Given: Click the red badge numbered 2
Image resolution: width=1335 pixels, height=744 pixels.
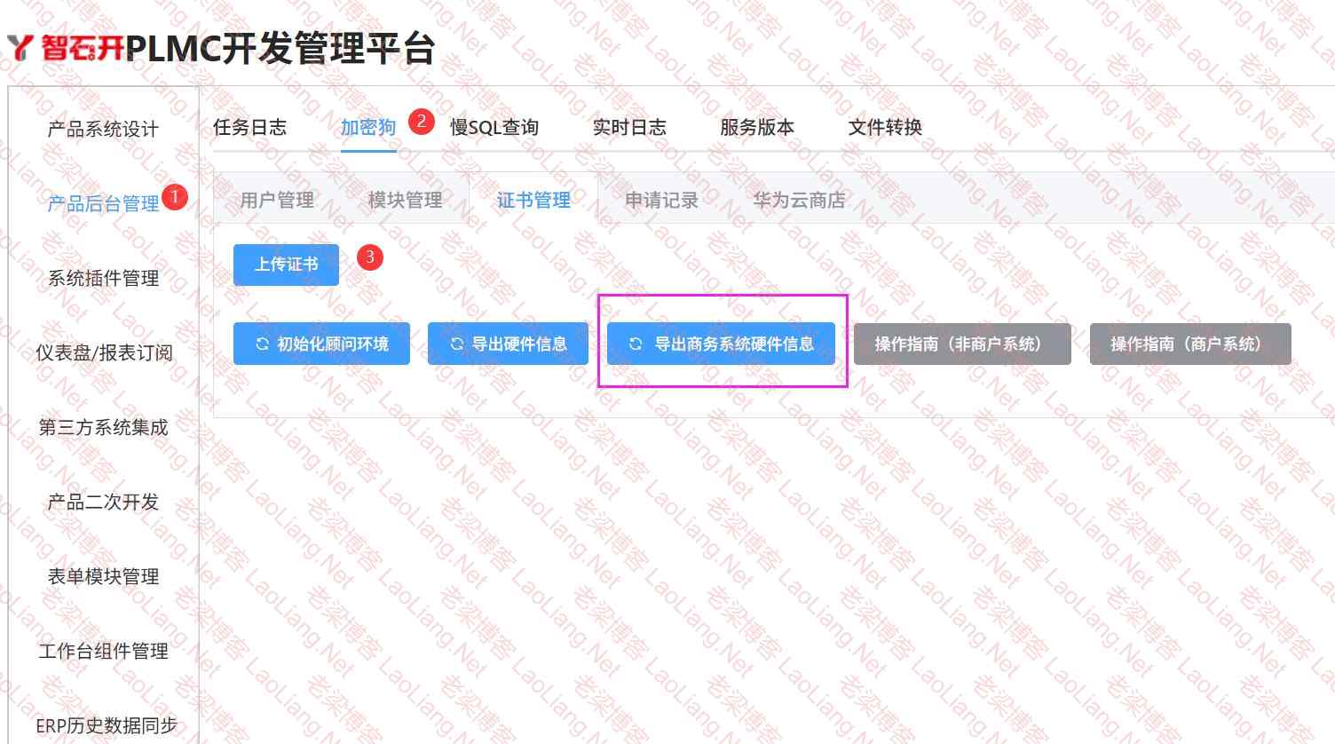Looking at the screenshot, I should 422,122.
